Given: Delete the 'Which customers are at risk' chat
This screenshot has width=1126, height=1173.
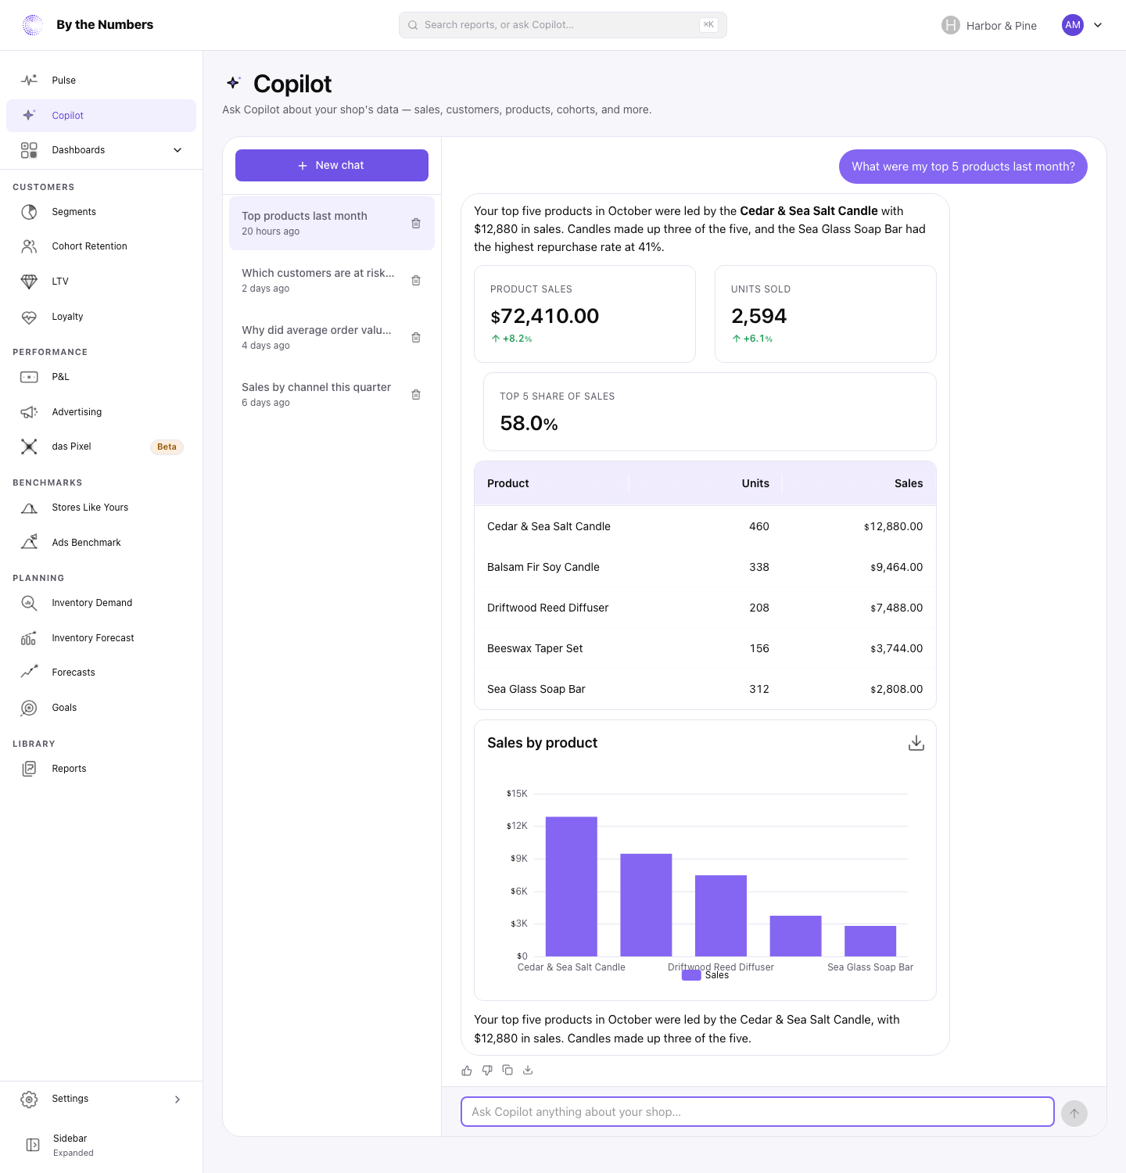Looking at the screenshot, I should (416, 281).
